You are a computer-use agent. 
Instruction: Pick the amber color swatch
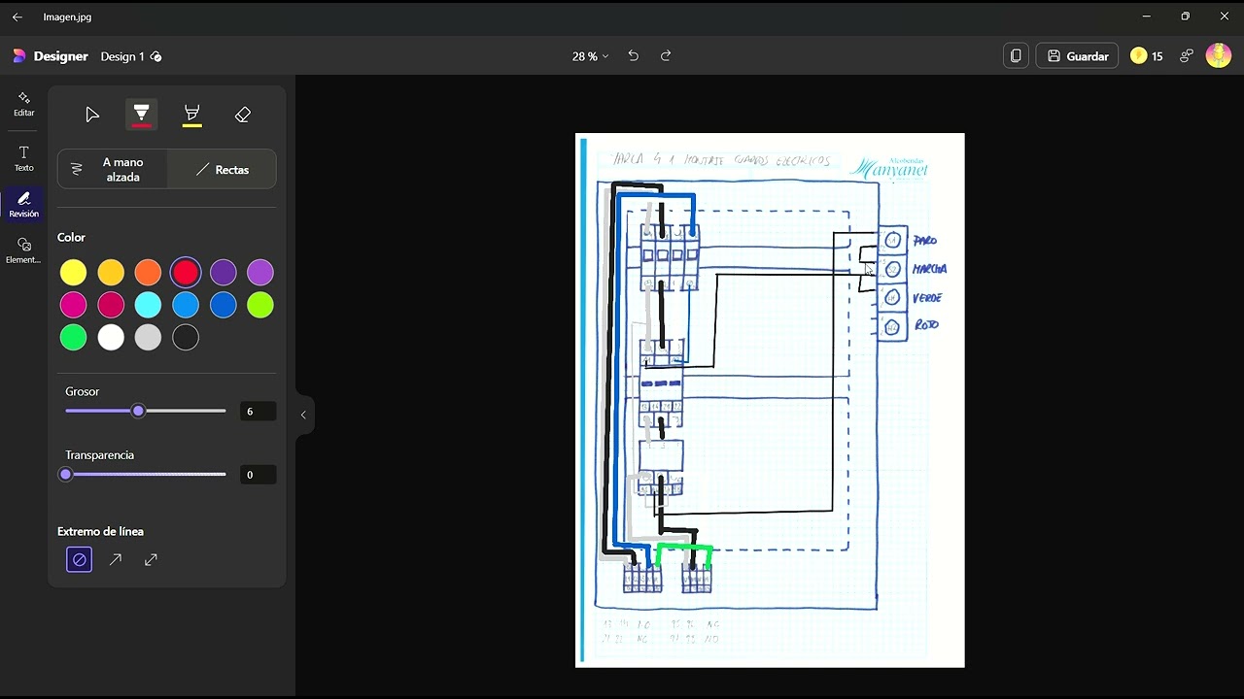click(x=111, y=273)
